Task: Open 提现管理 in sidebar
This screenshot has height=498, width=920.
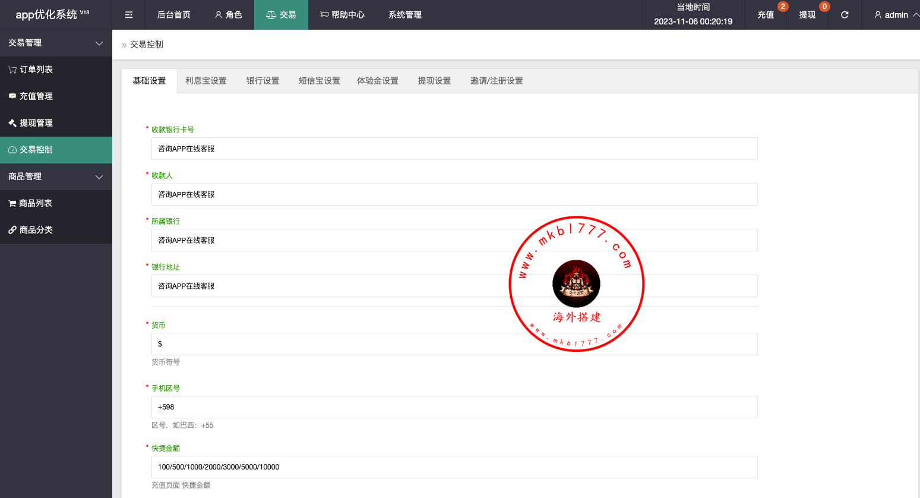Action: coord(56,123)
